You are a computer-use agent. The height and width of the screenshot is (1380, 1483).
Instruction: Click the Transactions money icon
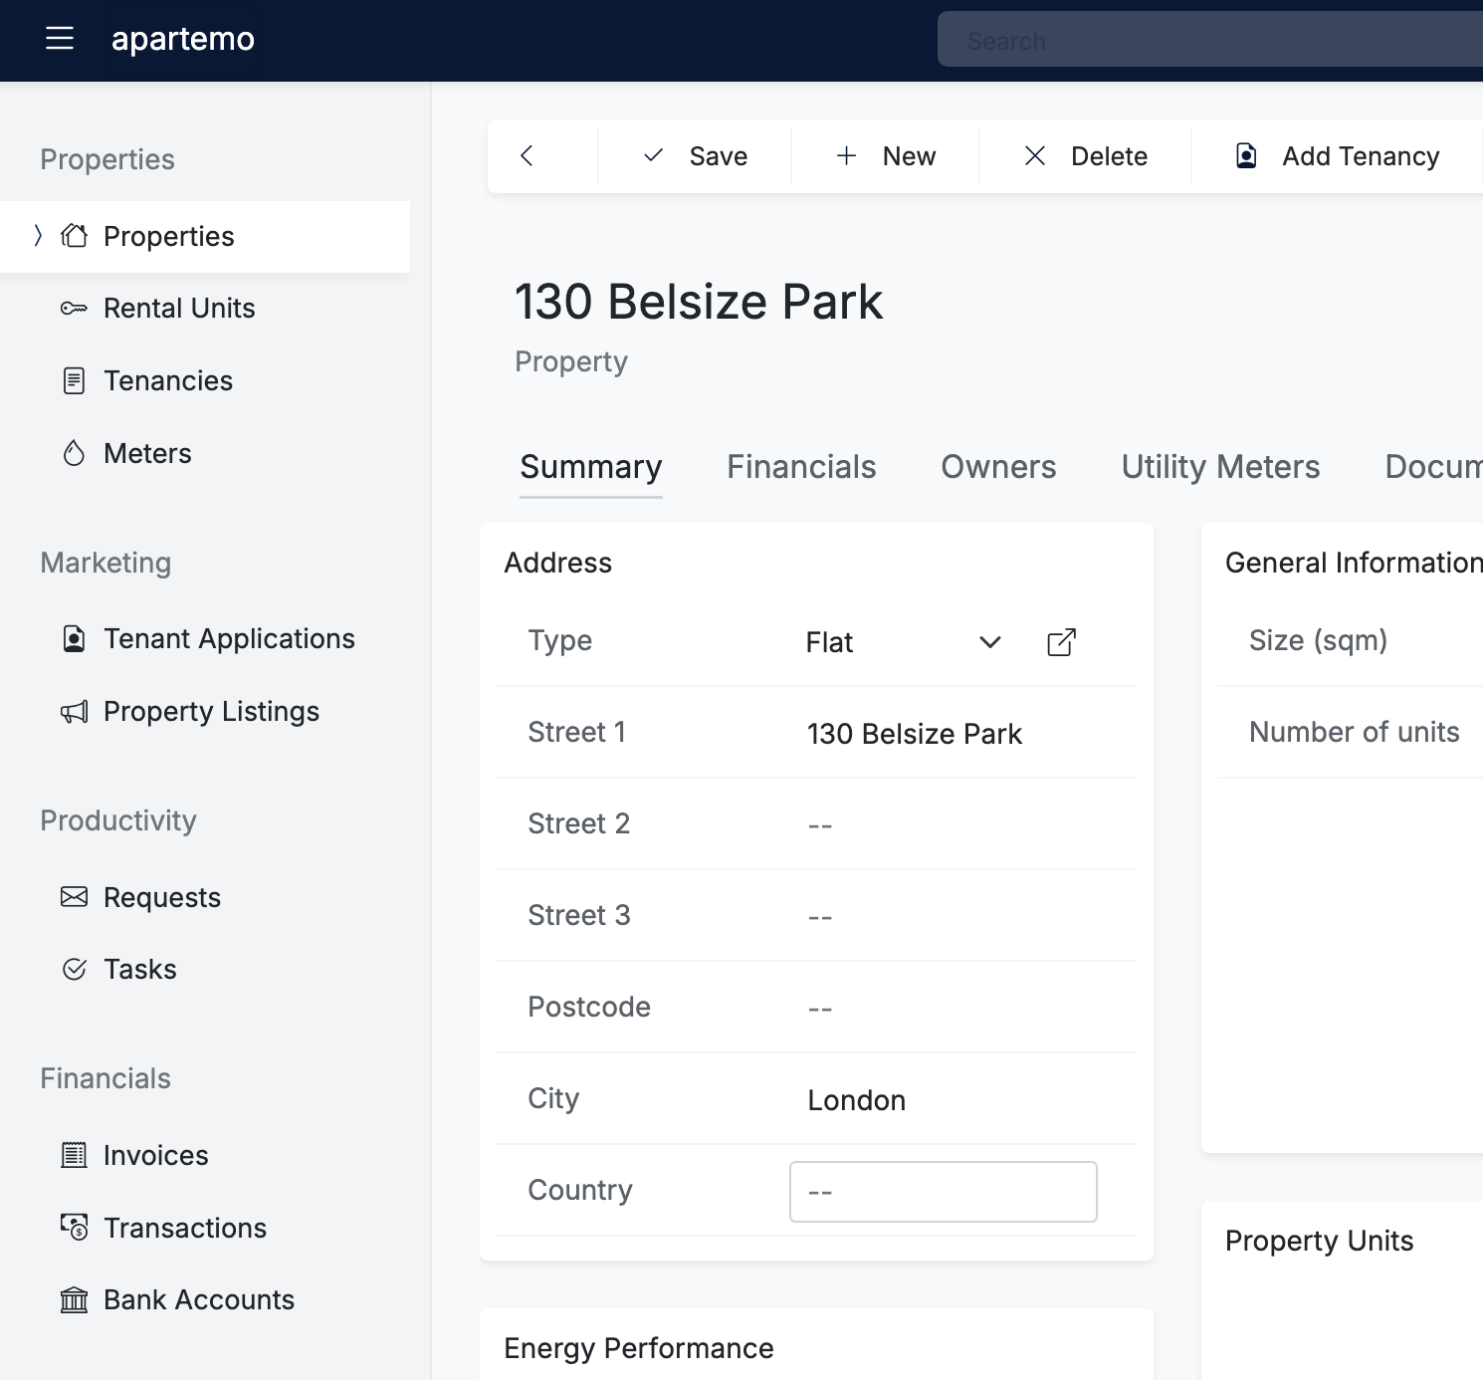pos(75,1227)
